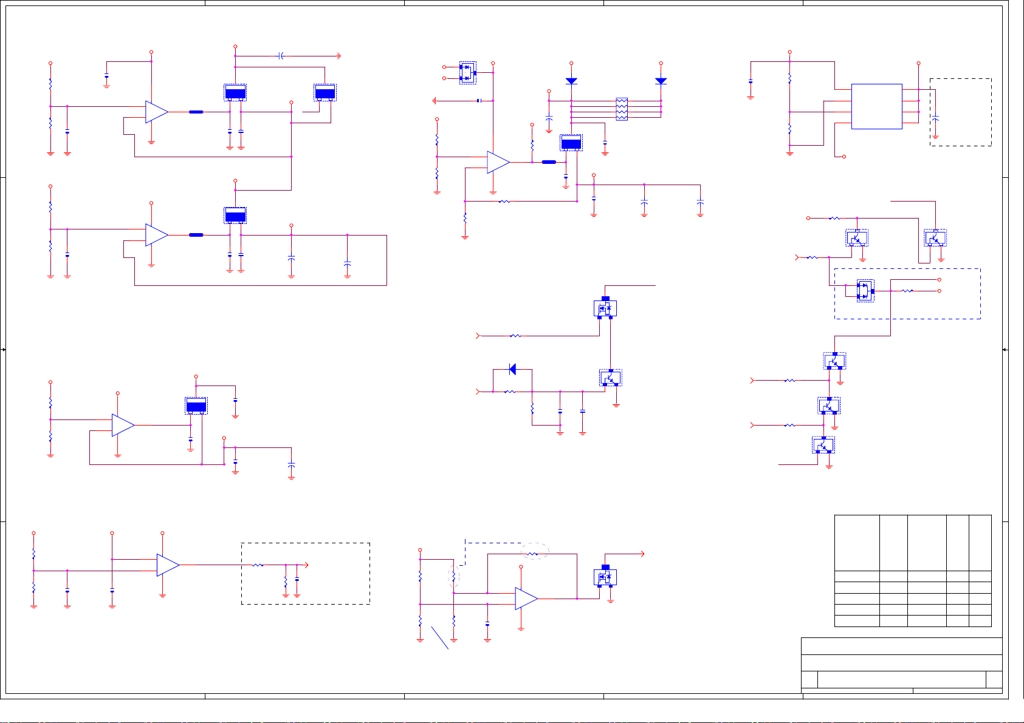Image resolution: width=1024 pixels, height=723 pixels.
Task: Click the op-amp triangle in the second left circuit
Action: click(x=157, y=235)
